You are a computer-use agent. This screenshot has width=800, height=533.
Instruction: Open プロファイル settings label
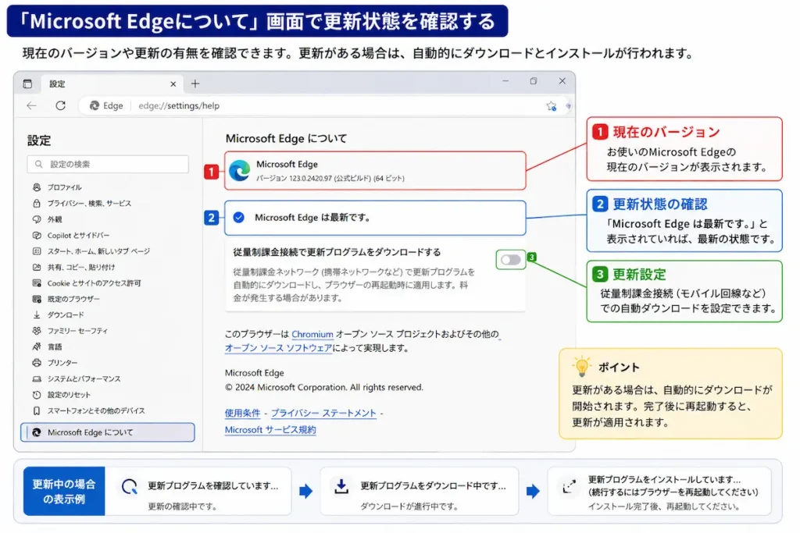(64, 187)
